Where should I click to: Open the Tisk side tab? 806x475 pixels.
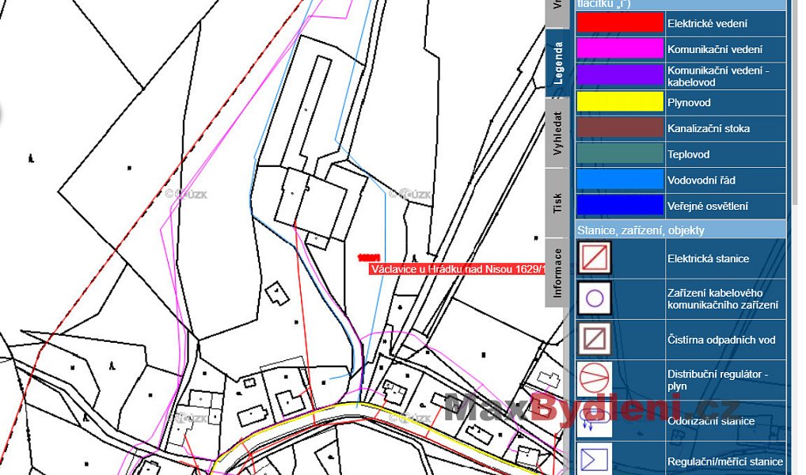tap(557, 203)
